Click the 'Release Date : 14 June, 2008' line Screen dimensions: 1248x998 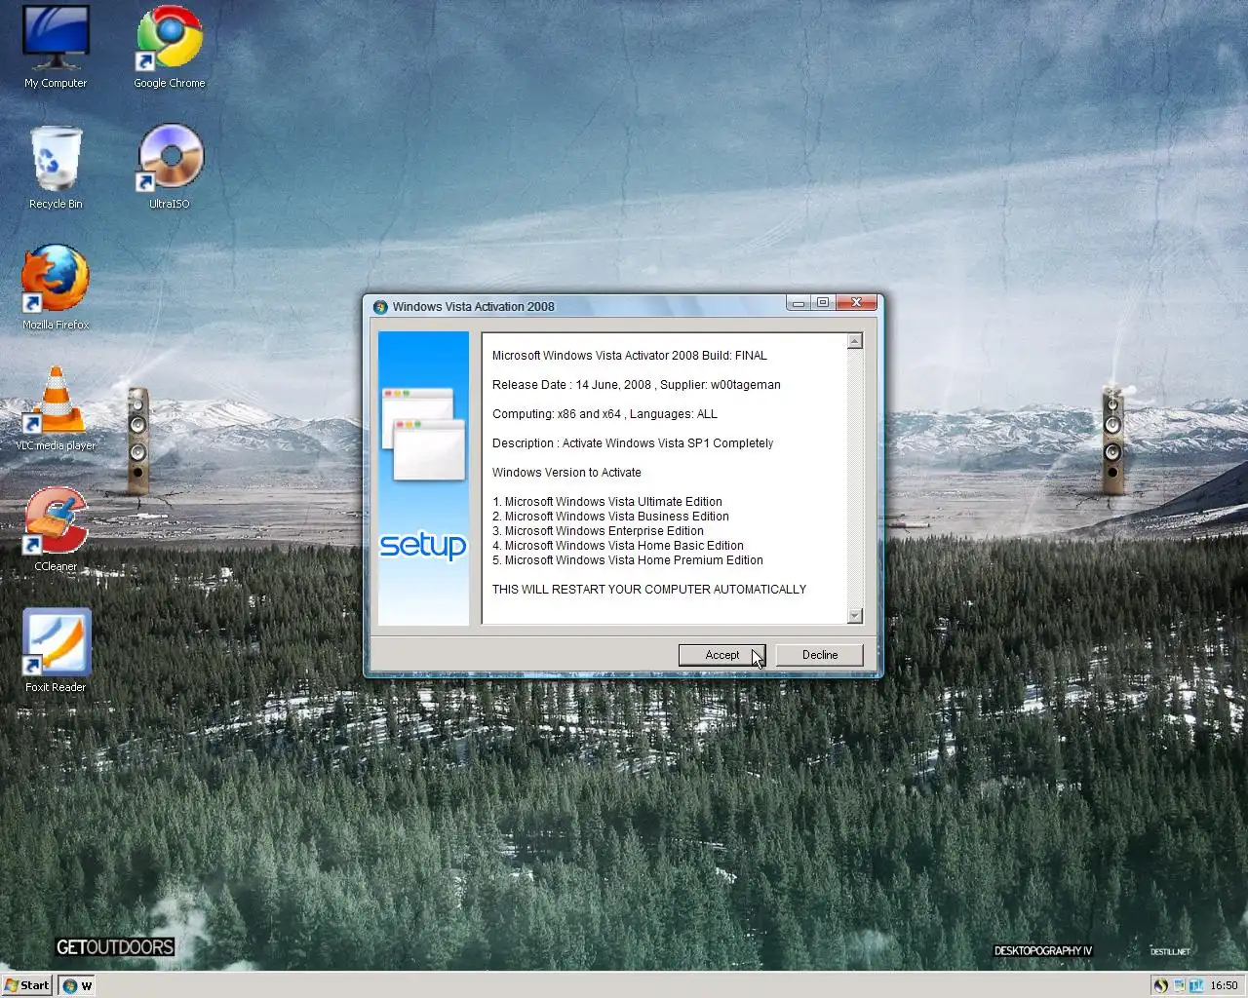pos(571,385)
